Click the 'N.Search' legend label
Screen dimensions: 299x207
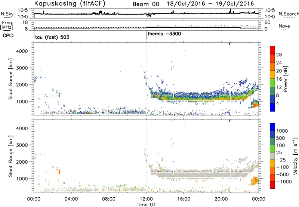coord(289,14)
